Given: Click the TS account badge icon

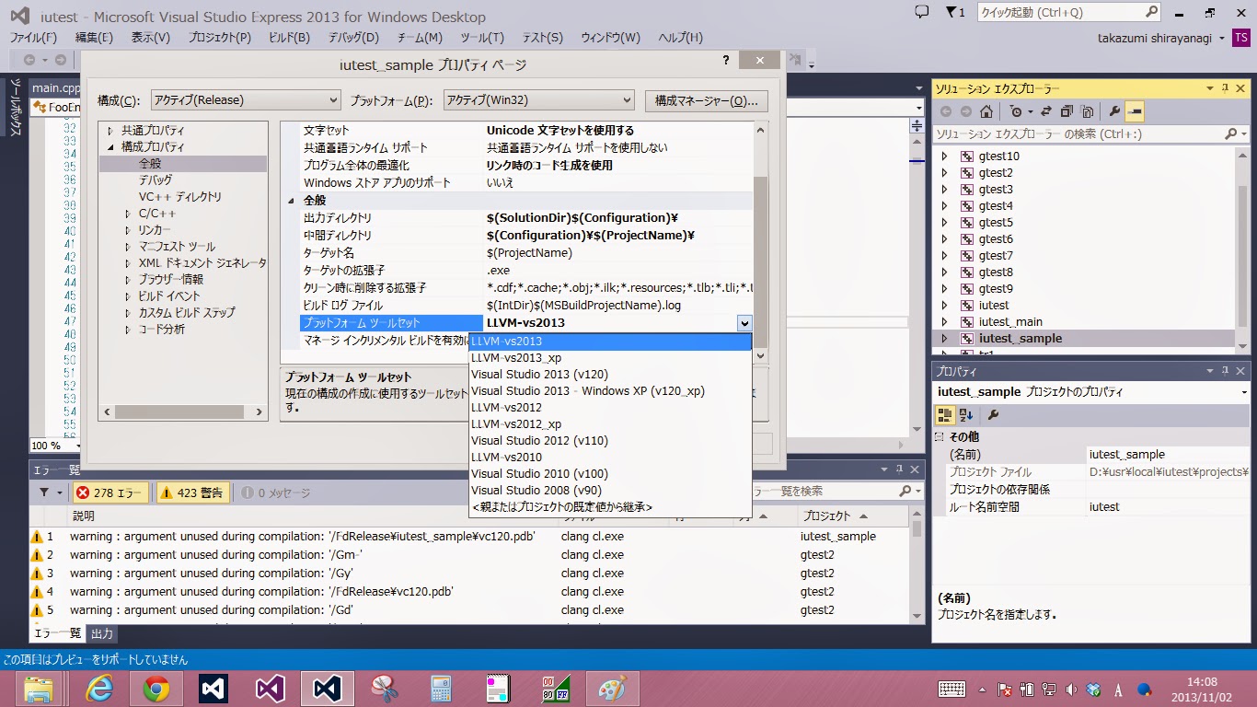Looking at the screenshot, I should 1241,38.
